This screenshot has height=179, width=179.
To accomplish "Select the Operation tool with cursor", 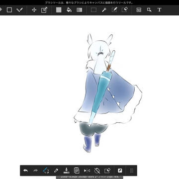I will (149, 10).
